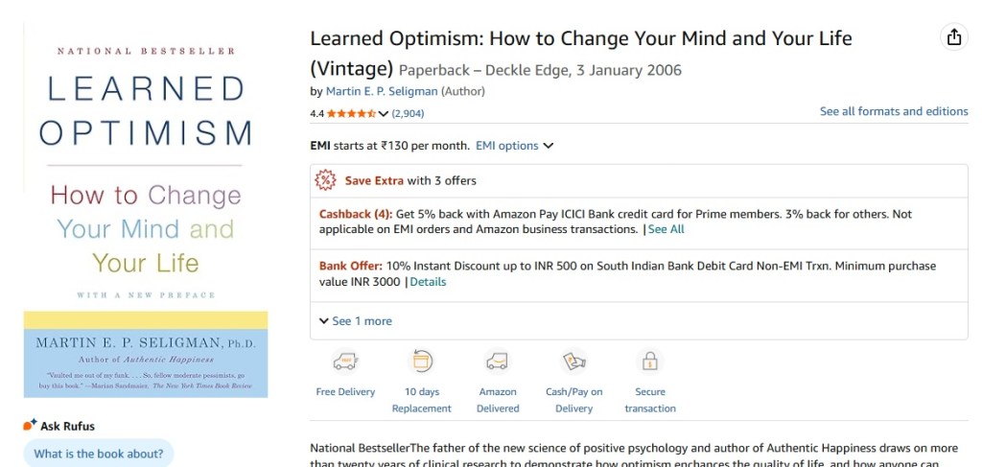
Task: Click the Cash/Pay on Delivery icon
Action: (x=573, y=362)
